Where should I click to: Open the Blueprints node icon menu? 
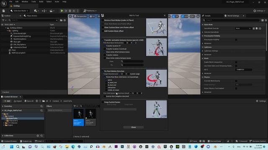click(x=44, y=11)
